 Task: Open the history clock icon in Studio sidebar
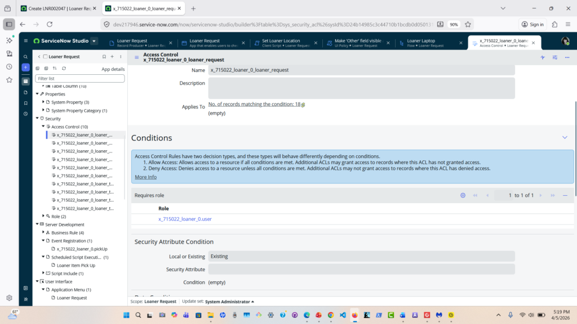25,114
